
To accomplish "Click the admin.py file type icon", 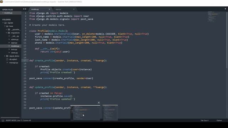I will [9, 39].
